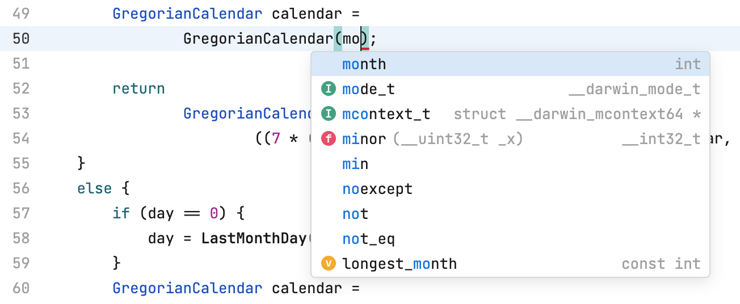
Task: Select longest_month from the suggestions
Action: pos(399,264)
